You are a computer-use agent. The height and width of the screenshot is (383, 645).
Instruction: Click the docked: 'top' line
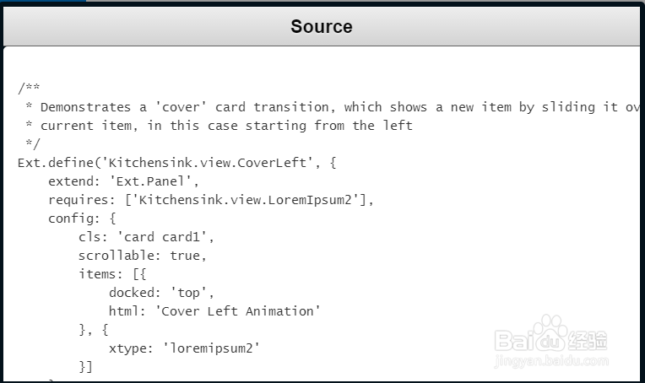click(161, 293)
